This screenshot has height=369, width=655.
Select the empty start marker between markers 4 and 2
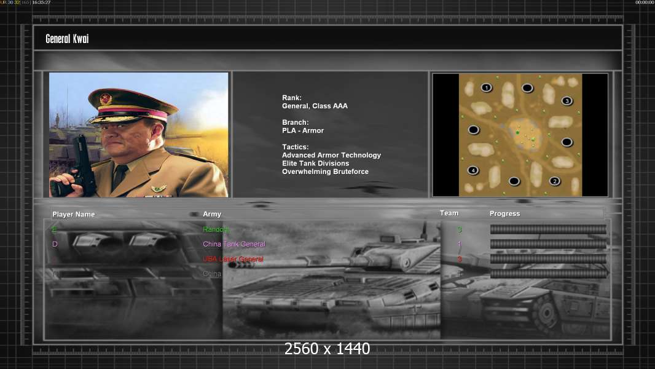coord(514,181)
